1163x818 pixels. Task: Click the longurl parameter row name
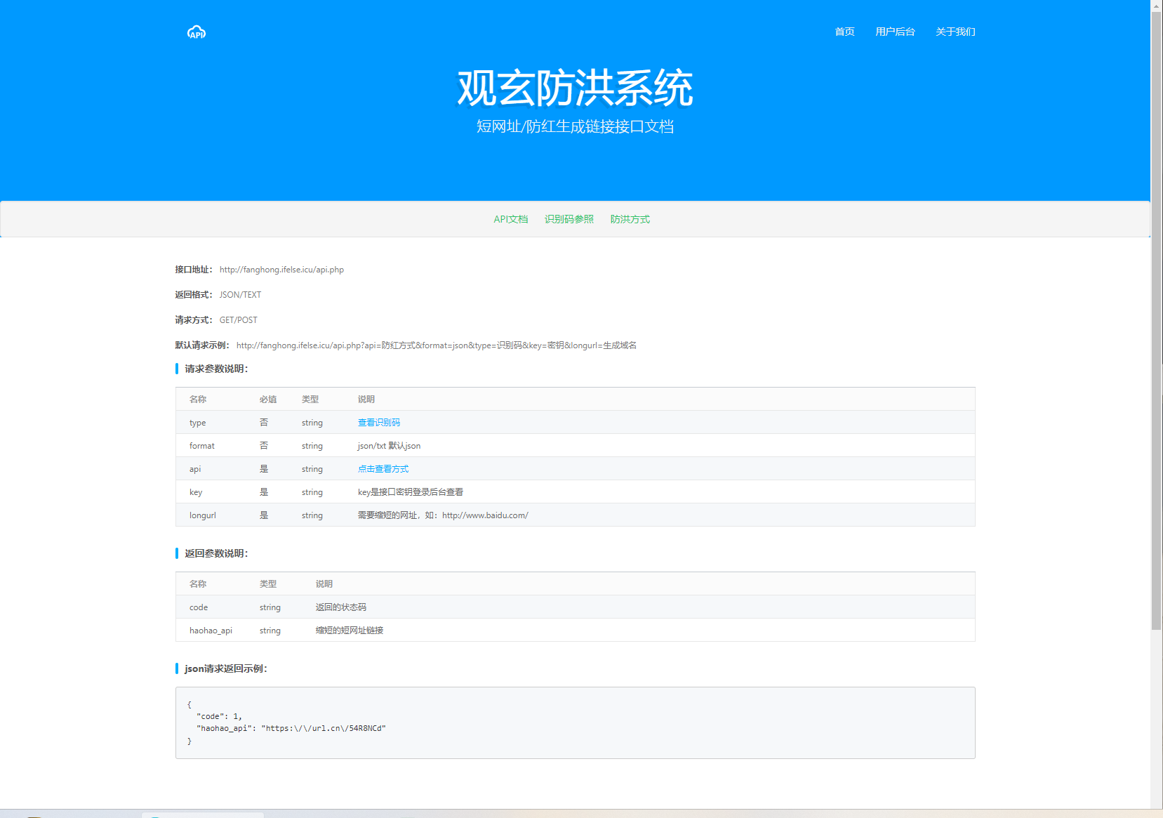point(202,515)
